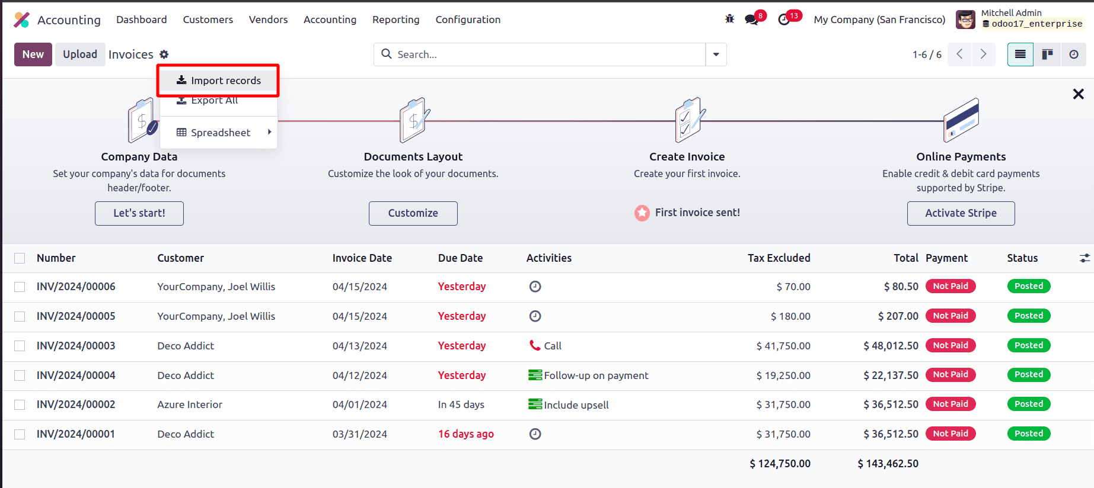This screenshot has height=488, width=1094.
Task: Choose Import records from menu
Action: coord(219,81)
